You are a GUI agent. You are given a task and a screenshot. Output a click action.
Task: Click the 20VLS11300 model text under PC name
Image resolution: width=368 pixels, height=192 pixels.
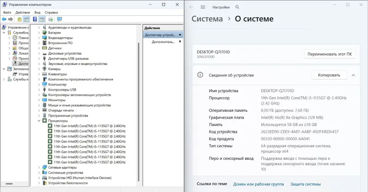point(206,57)
